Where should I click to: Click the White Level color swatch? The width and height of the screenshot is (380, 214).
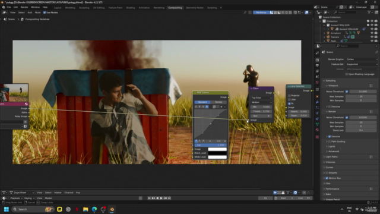217,157
